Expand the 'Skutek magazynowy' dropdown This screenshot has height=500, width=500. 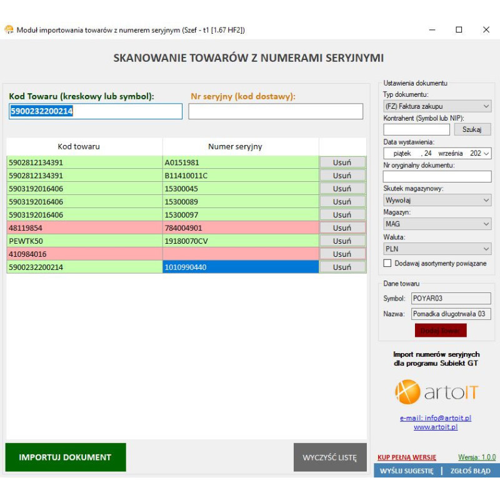(437, 200)
